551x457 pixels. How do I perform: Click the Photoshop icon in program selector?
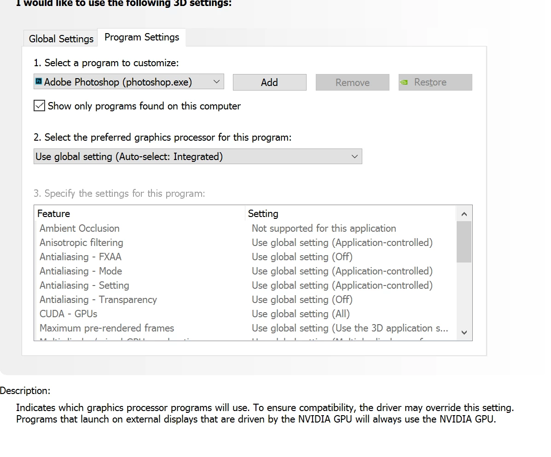[x=39, y=81]
